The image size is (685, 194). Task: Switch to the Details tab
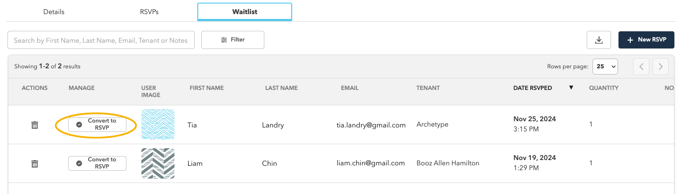pyautogui.click(x=54, y=12)
